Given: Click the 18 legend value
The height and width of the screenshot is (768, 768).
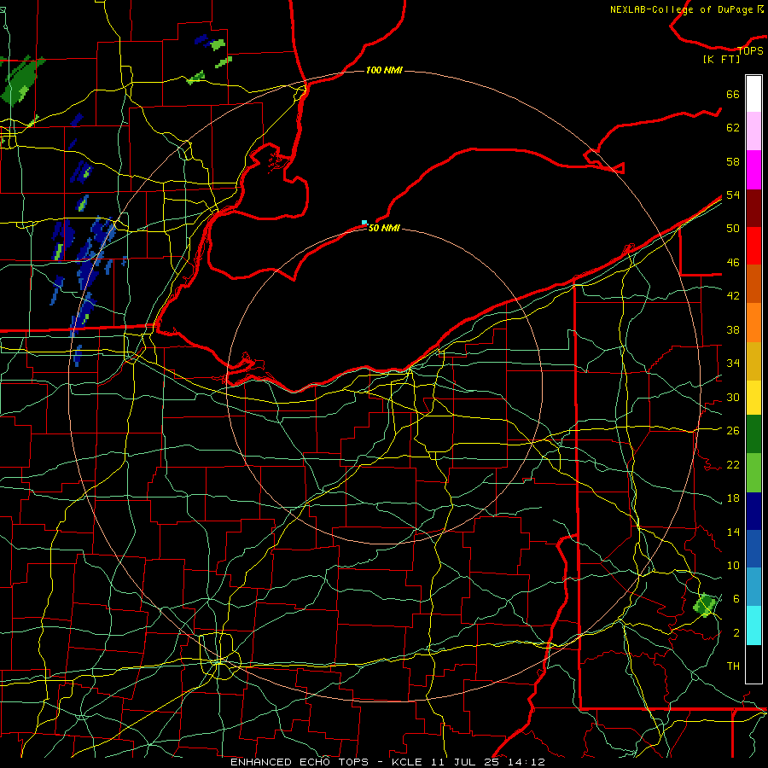Looking at the screenshot, I should click(x=733, y=498).
